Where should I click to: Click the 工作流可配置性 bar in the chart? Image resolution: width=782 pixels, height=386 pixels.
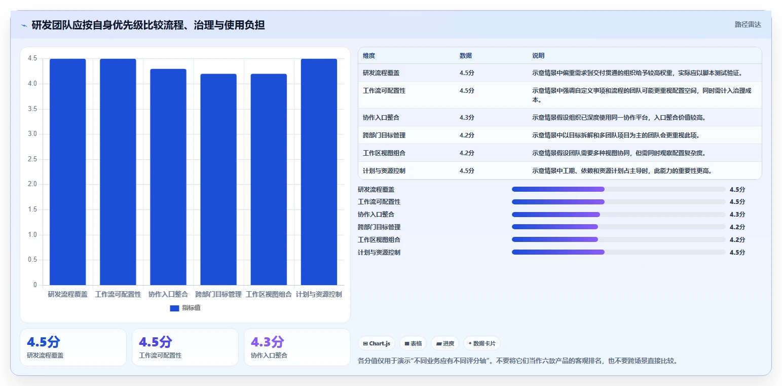(118, 172)
